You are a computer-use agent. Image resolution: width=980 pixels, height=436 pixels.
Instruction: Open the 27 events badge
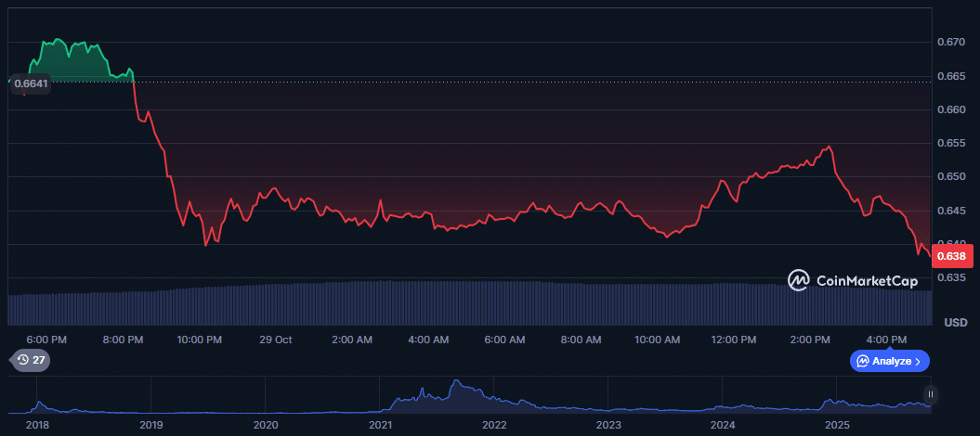pos(30,360)
